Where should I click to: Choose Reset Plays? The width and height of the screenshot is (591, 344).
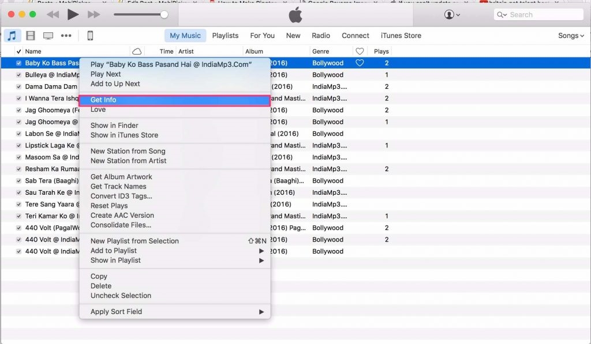click(x=109, y=206)
